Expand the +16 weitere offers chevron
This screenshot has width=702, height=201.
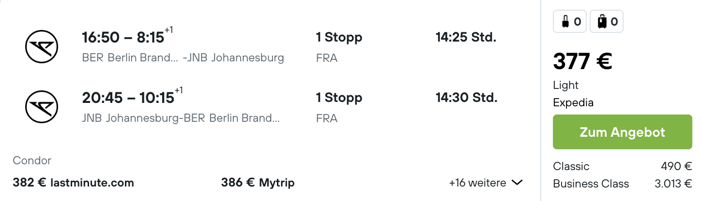(x=517, y=183)
